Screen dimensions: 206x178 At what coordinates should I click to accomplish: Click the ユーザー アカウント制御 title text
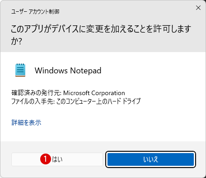point(35,12)
